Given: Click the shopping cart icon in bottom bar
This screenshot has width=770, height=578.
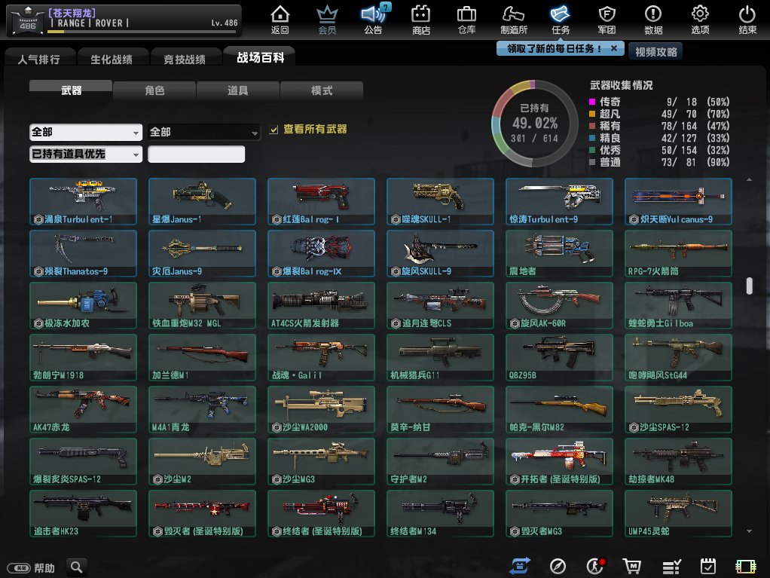Looking at the screenshot, I should point(631,566).
